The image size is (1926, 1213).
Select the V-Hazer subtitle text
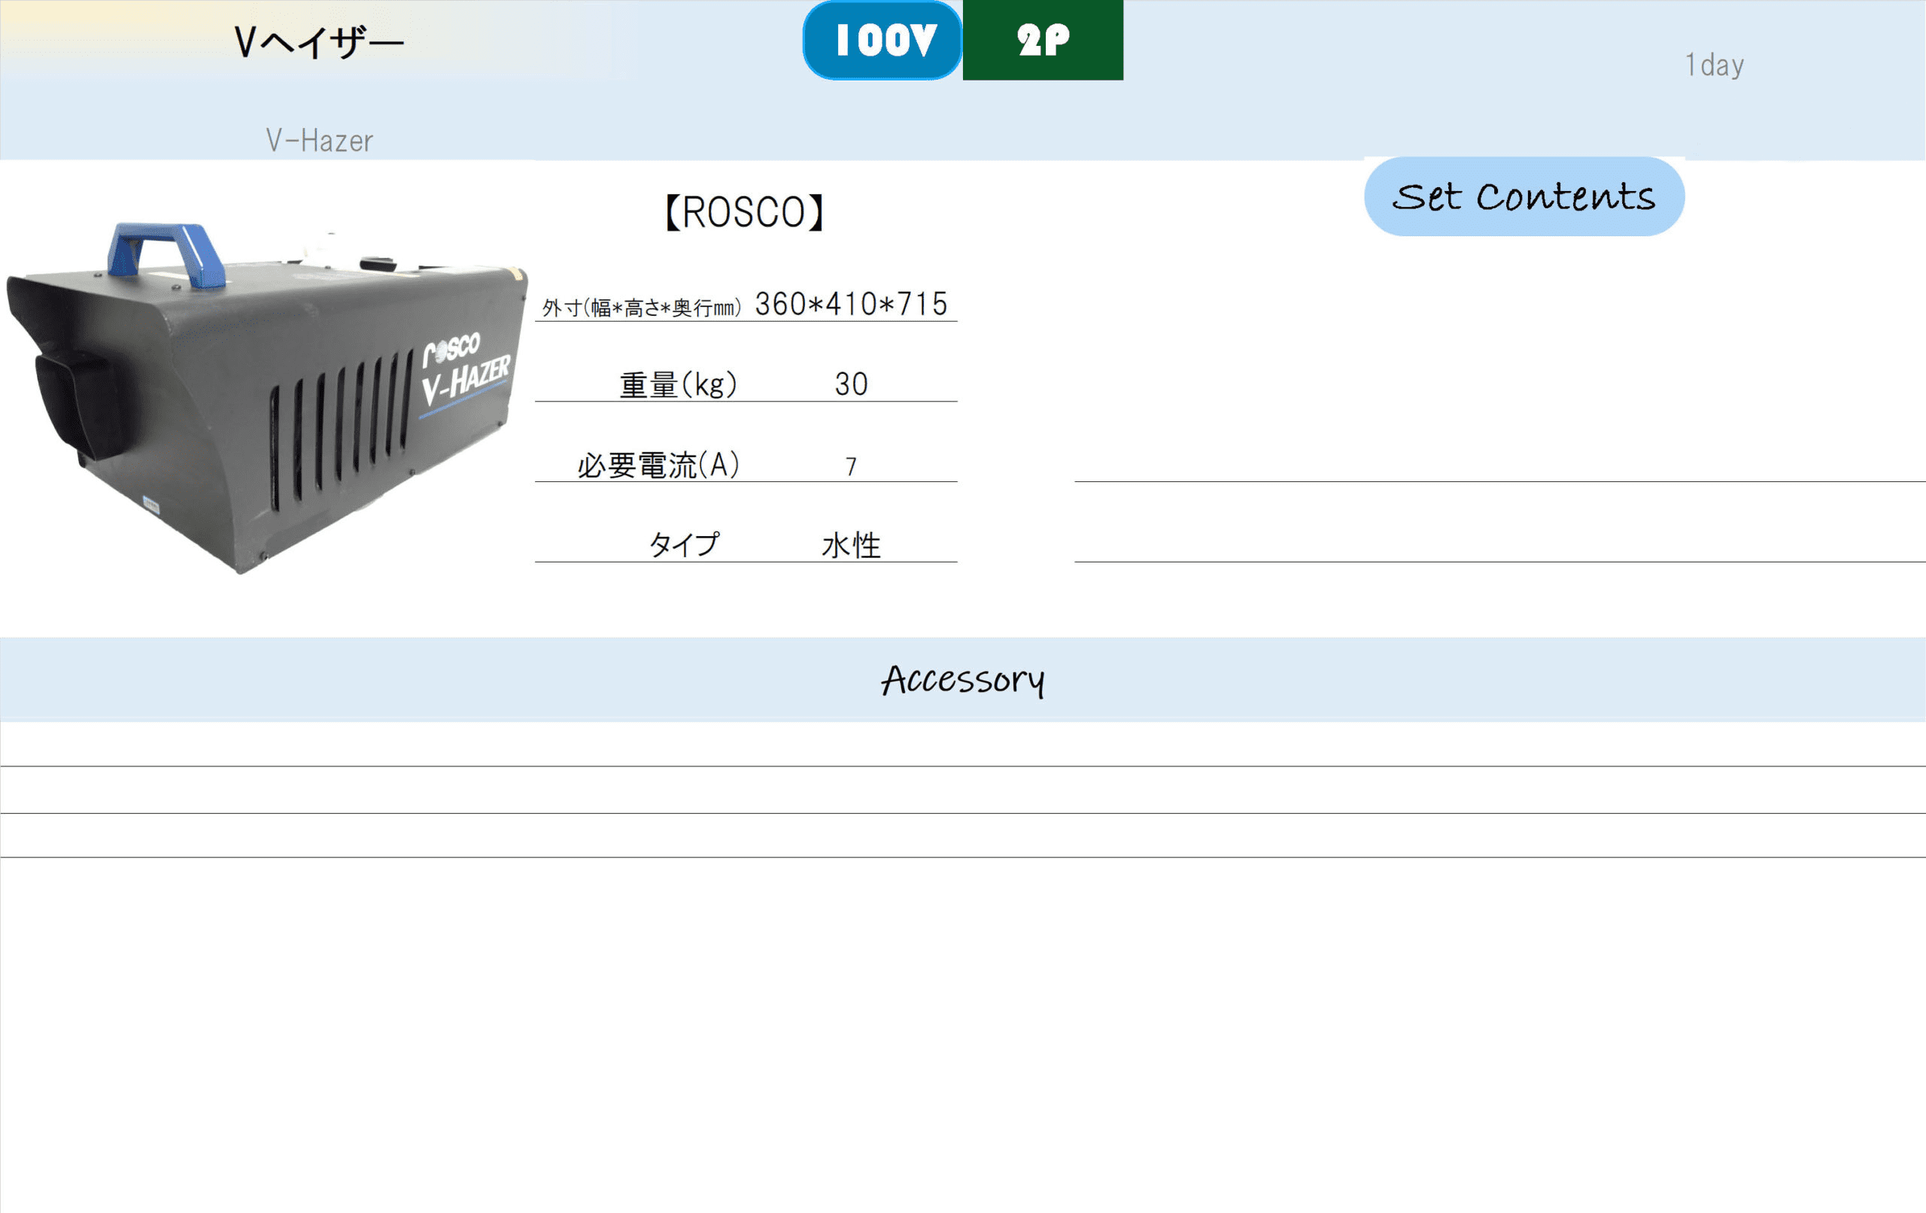319,141
